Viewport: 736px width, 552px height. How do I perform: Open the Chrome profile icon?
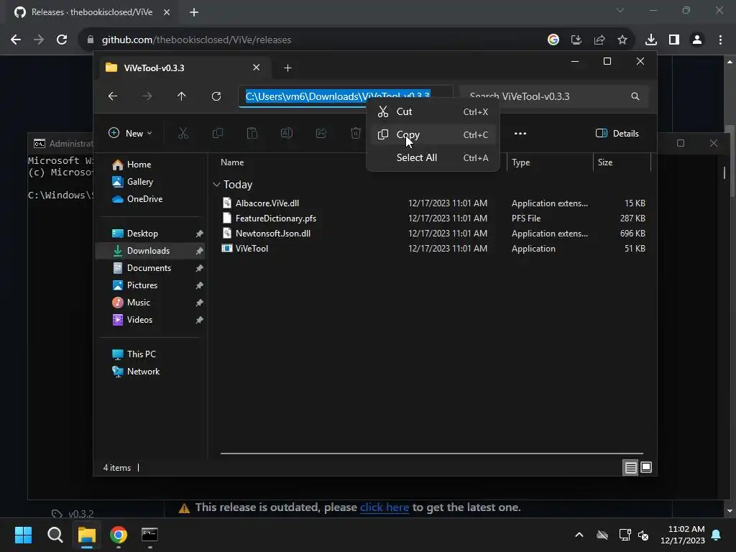697,40
